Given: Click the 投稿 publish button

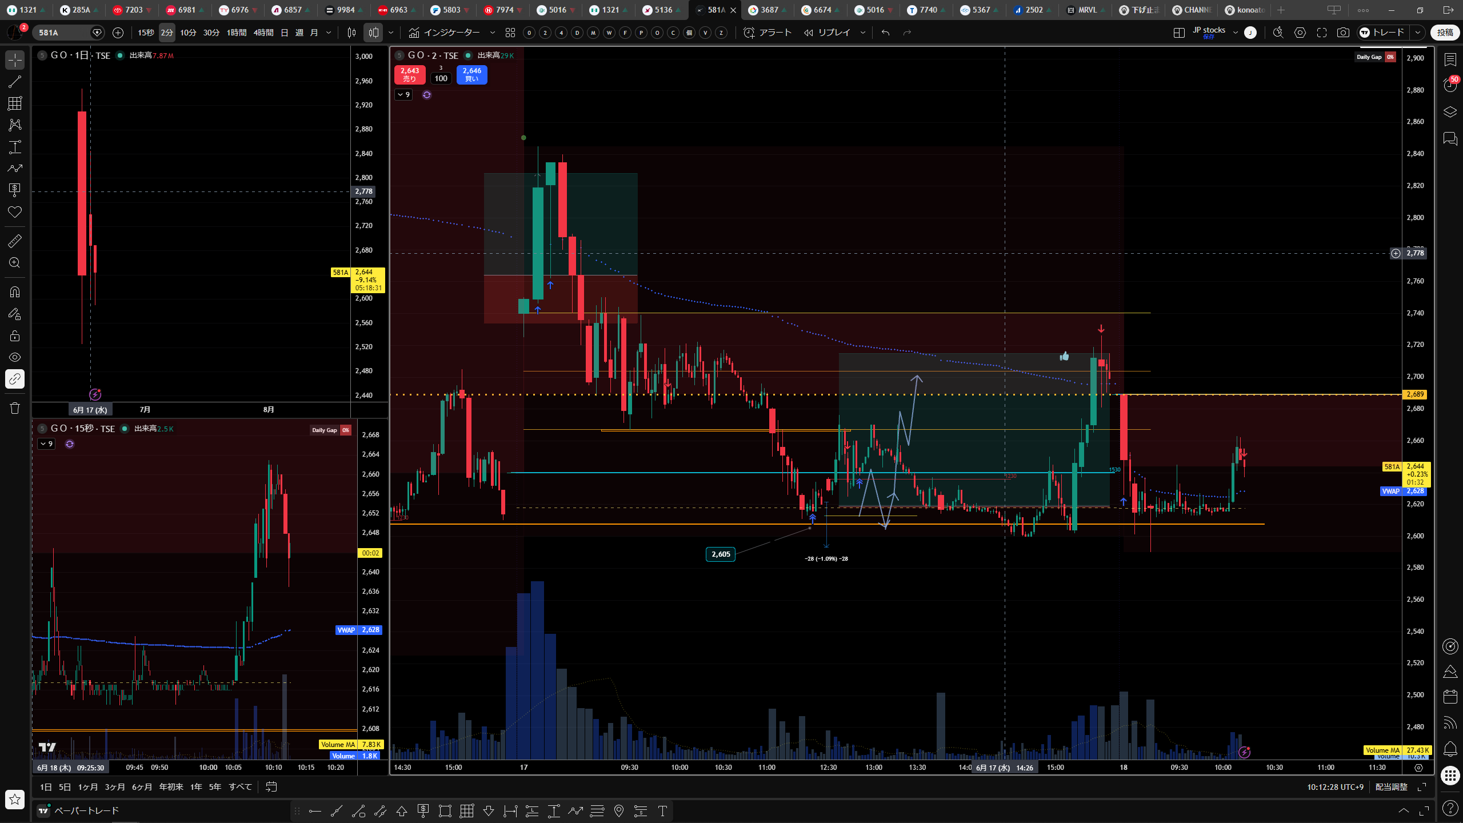Looking at the screenshot, I should 1445,33.
